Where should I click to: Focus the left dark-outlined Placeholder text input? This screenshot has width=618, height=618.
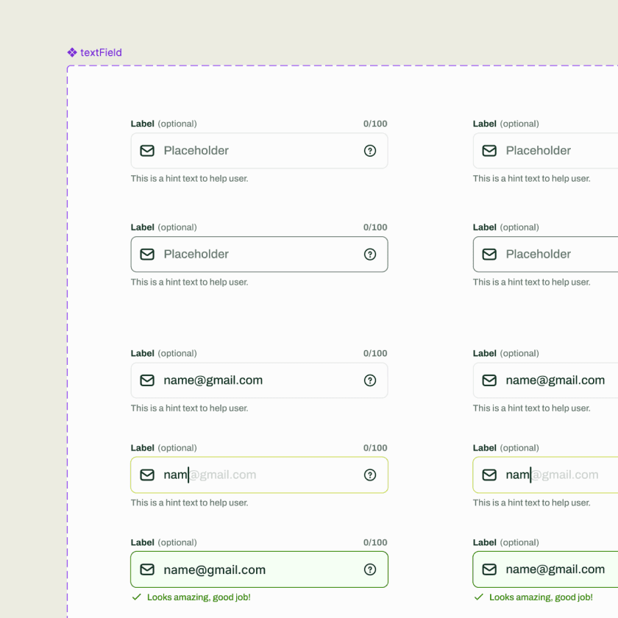pos(259,255)
